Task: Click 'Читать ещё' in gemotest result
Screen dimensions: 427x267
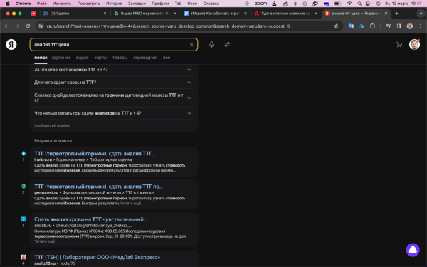Action: pos(130,203)
